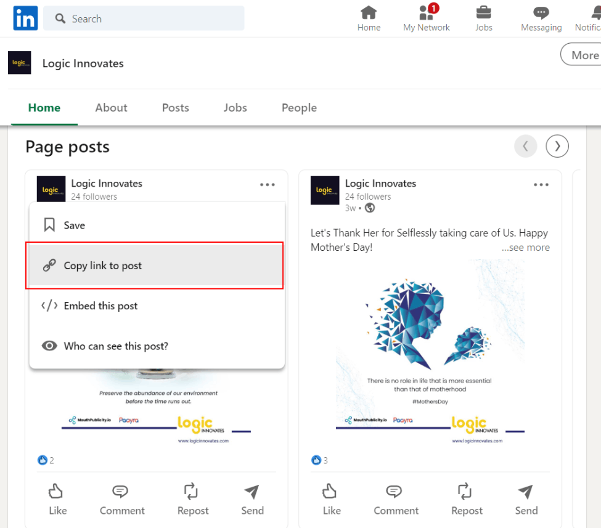The image size is (601, 528).
Task: Switch to the Posts tab
Action: click(x=176, y=108)
